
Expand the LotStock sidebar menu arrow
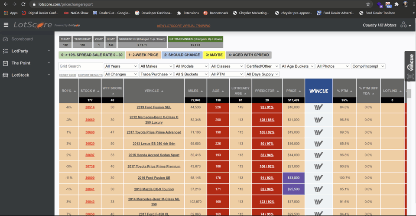(49, 75)
